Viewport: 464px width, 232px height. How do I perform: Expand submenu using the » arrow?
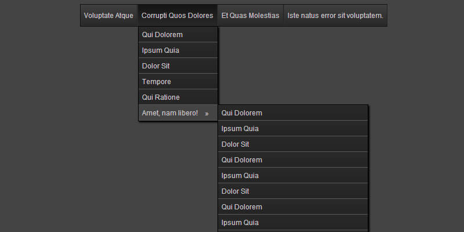click(207, 113)
